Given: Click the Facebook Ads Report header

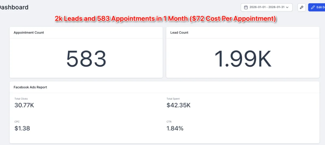Looking at the screenshot, I should coord(30,87).
